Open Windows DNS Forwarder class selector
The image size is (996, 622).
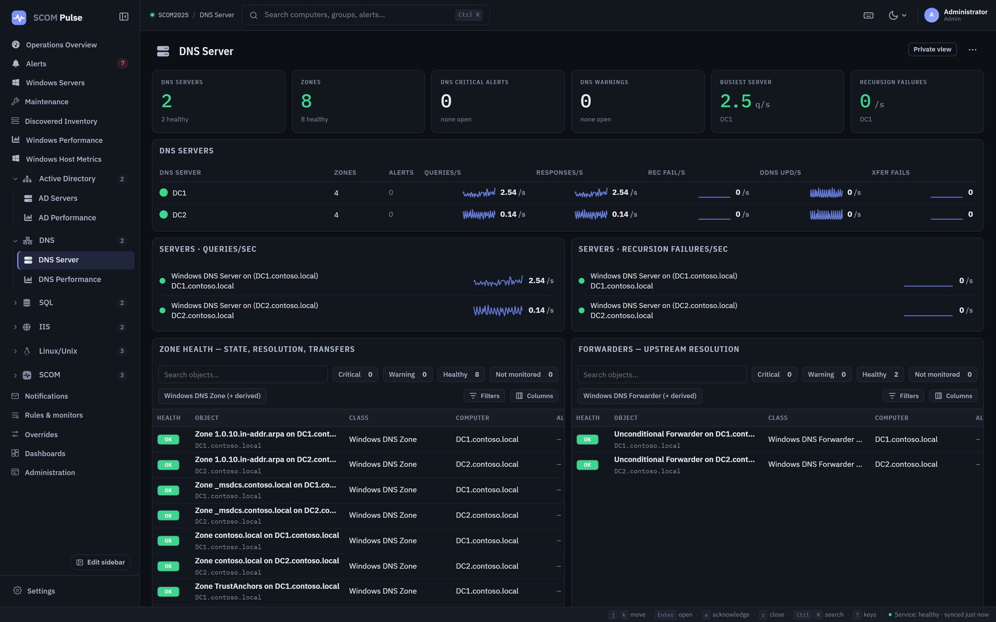click(x=640, y=396)
